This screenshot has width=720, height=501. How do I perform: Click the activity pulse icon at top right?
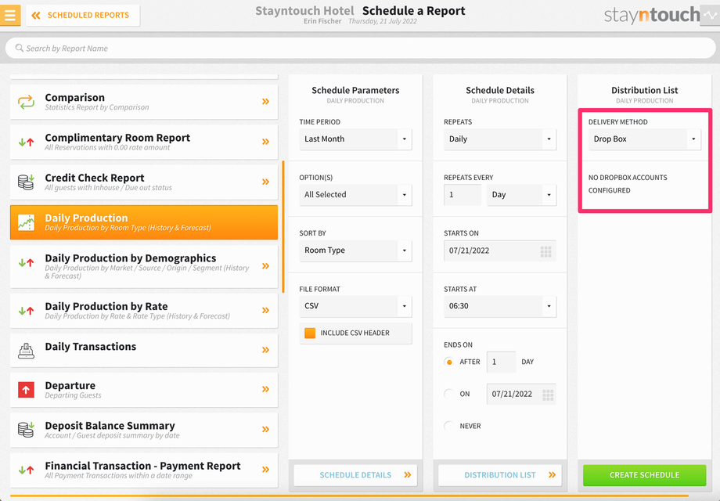(710, 15)
